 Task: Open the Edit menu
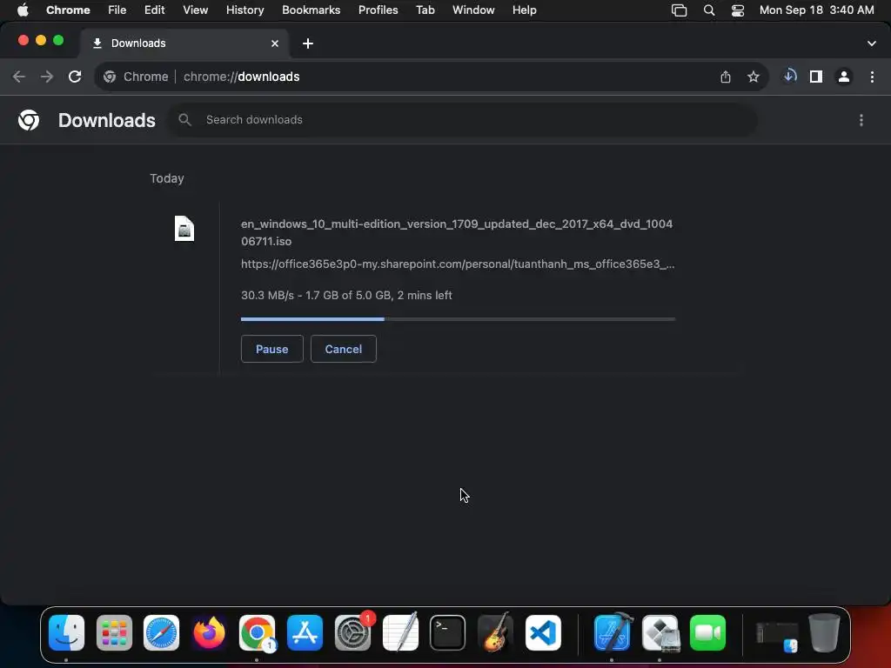coord(155,10)
